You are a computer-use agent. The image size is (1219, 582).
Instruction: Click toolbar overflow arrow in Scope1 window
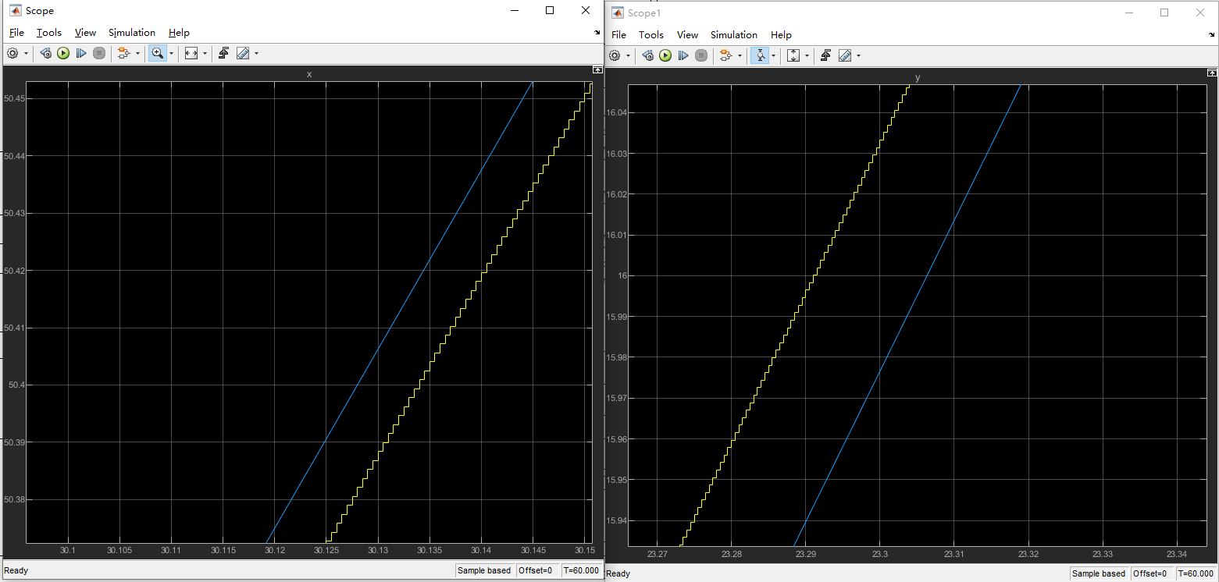coord(1212,35)
